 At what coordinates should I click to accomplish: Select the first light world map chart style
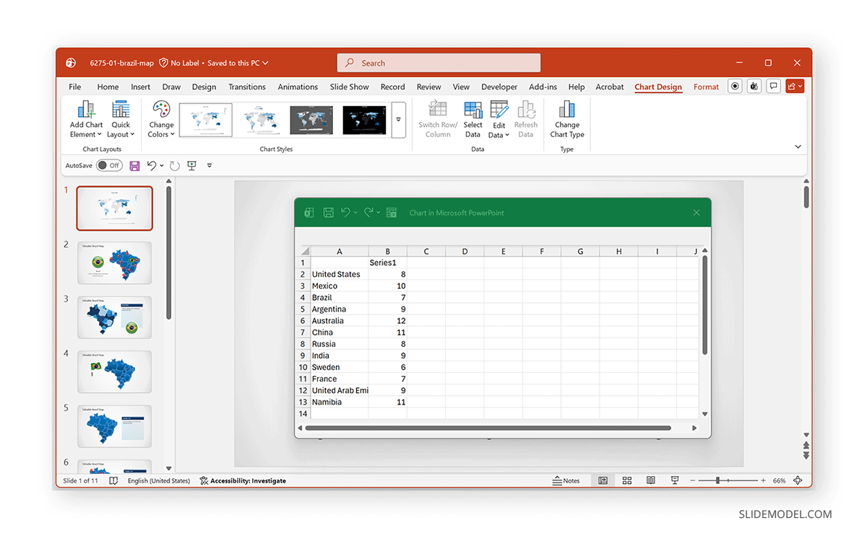coord(206,120)
